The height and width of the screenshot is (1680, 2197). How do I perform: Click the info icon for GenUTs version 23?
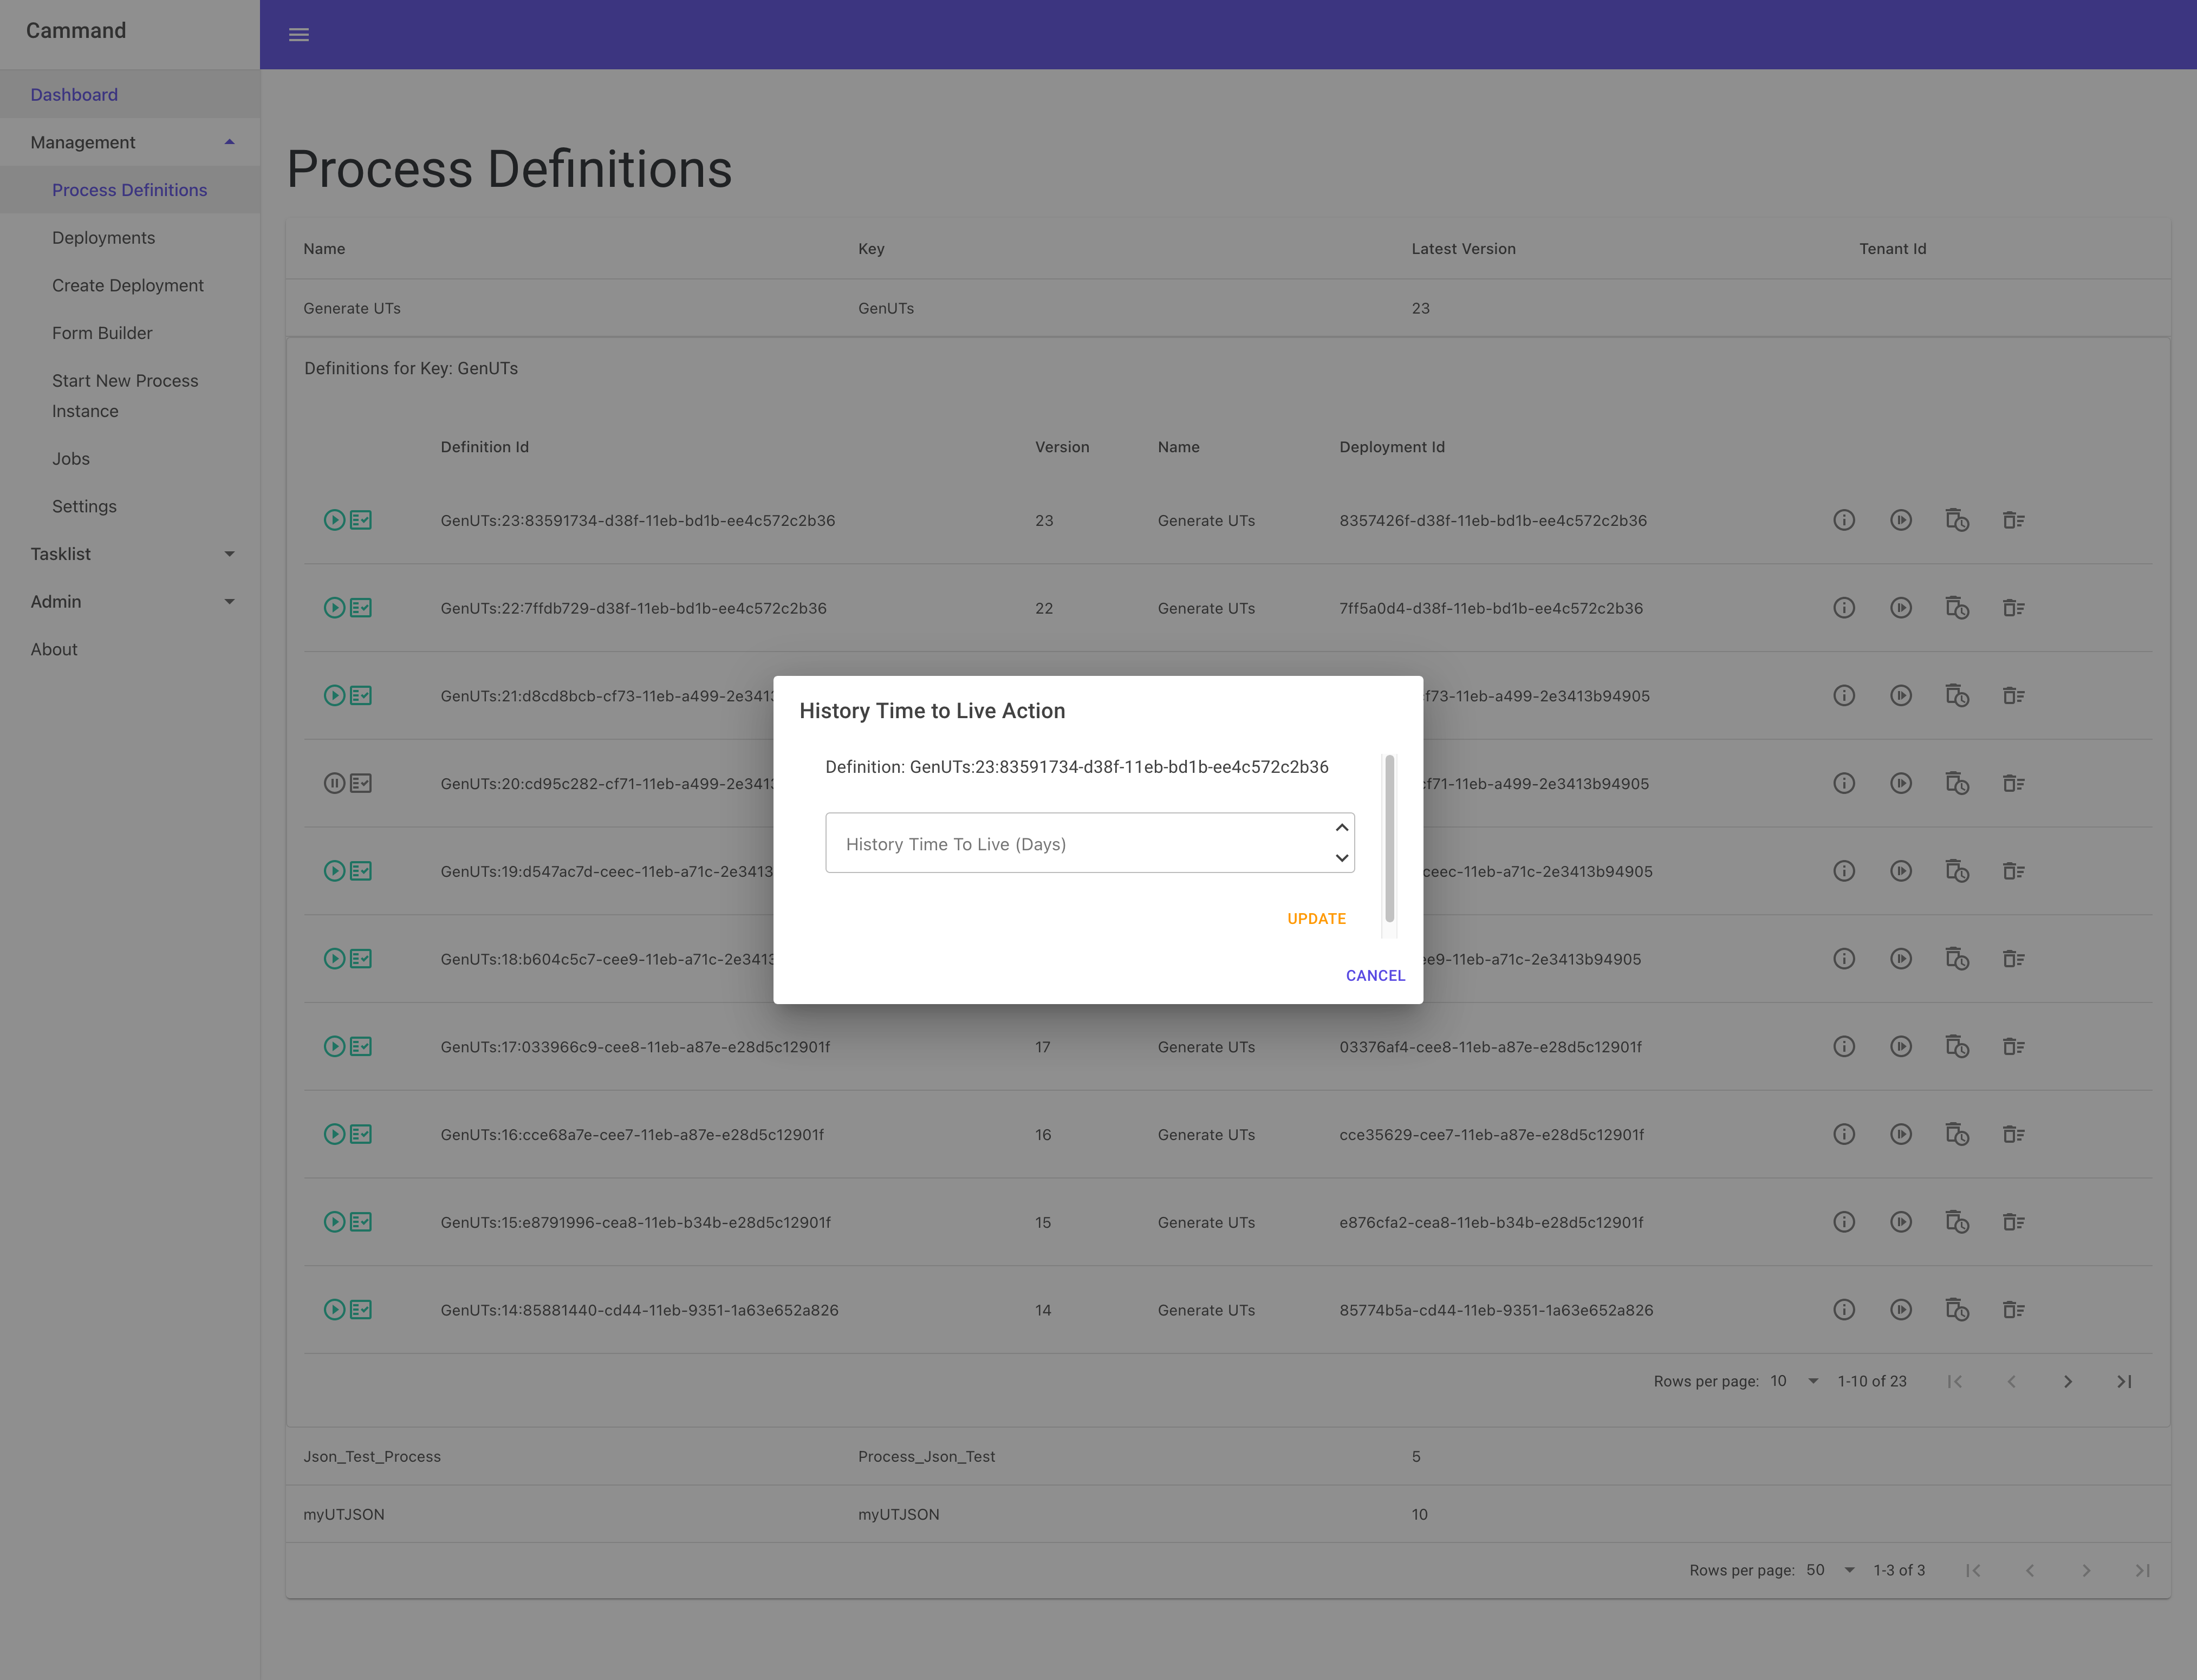pyautogui.click(x=1844, y=520)
